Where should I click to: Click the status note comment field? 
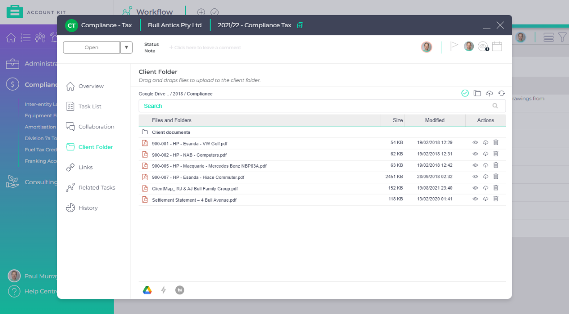coord(205,48)
